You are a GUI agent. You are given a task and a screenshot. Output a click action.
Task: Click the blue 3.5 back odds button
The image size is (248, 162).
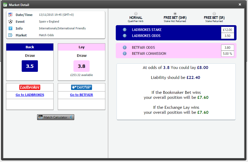pyautogui.click(x=30, y=66)
